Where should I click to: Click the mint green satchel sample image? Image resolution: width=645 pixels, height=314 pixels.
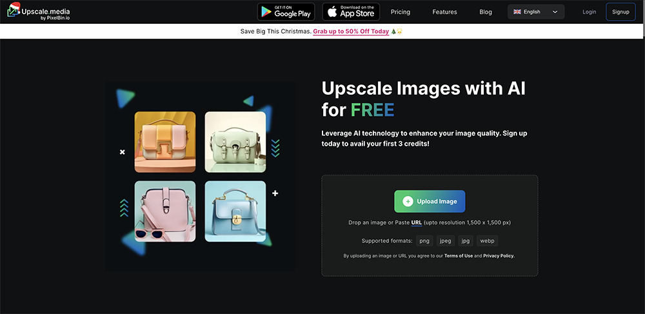coord(235,142)
